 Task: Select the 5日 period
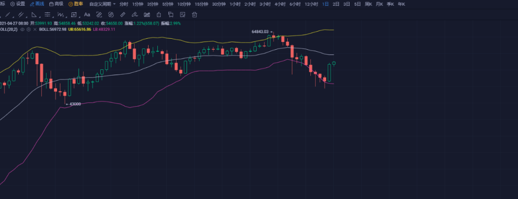click(357, 4)
